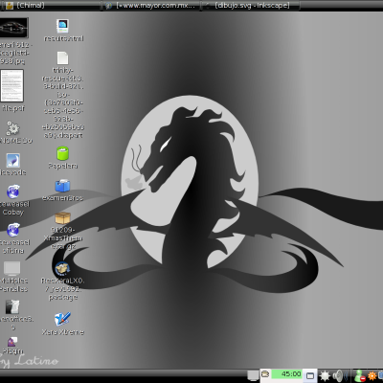Viewport: 383px width, 383px height.
Task: Launch Xara Xtreme from the desktop
Action: 62,319
